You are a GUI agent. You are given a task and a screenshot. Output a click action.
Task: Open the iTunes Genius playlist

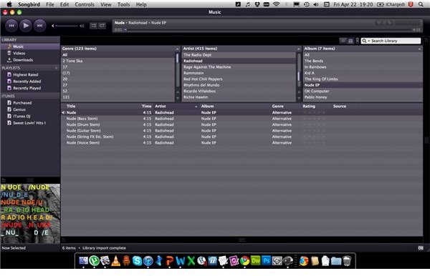pos(30,109)
